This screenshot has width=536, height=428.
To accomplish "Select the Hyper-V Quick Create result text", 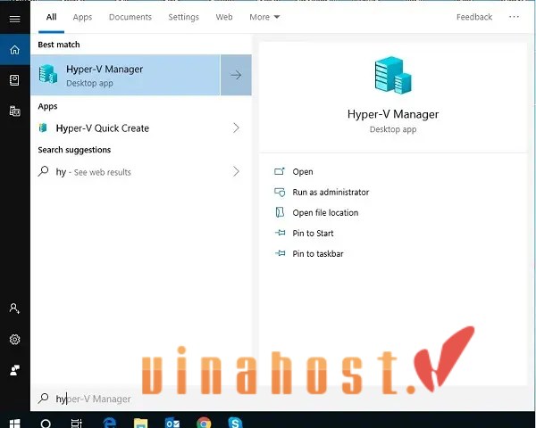I will click(103, 128).
